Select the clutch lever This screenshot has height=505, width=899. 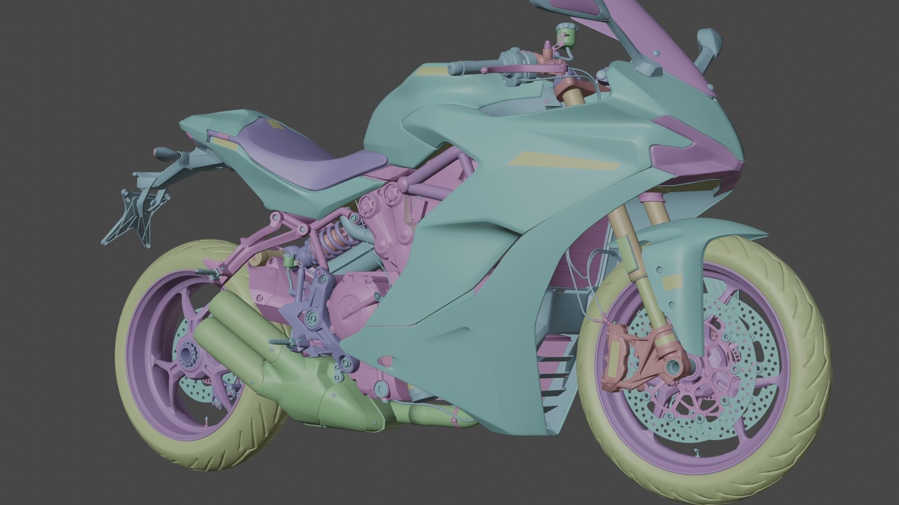pos(524,70)
